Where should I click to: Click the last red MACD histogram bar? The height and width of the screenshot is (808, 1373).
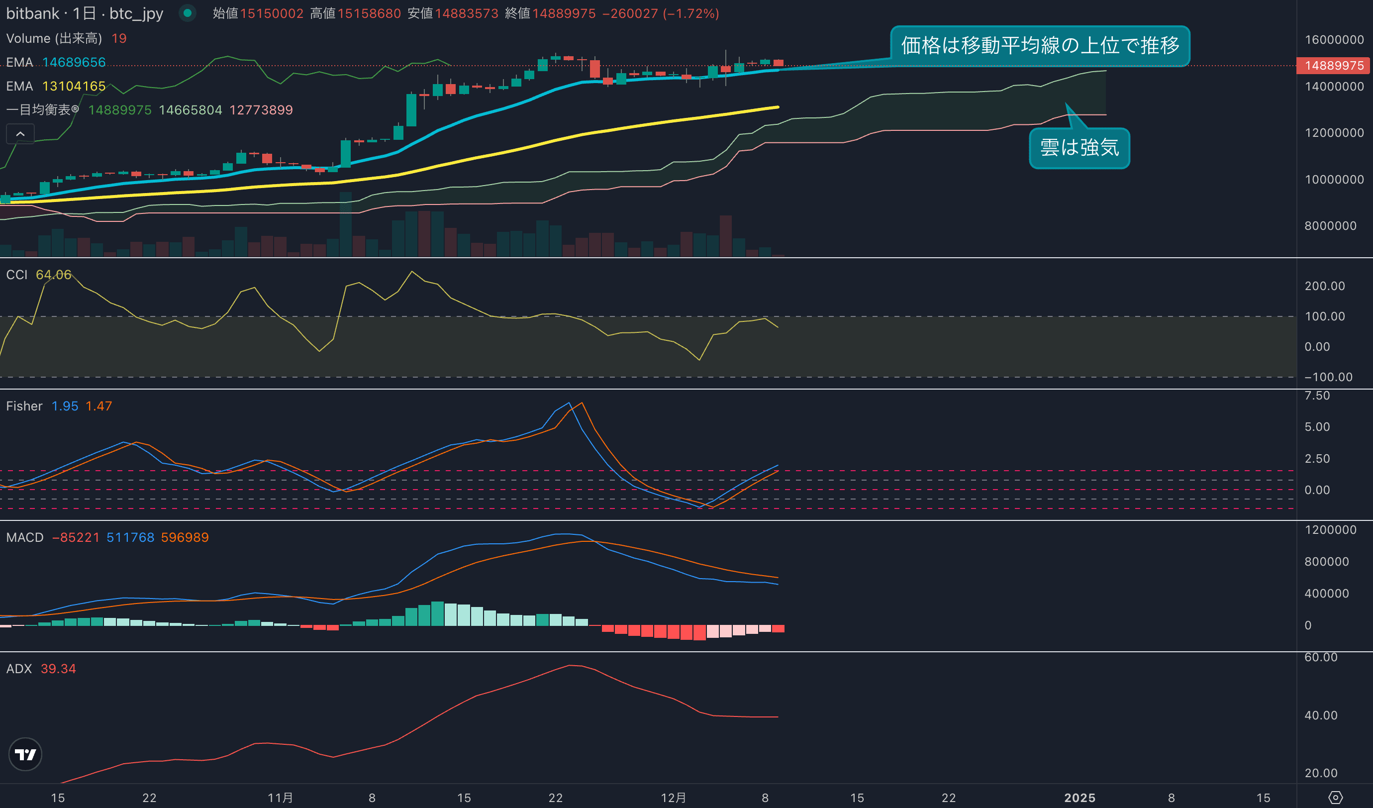click(x=778, y=629)
